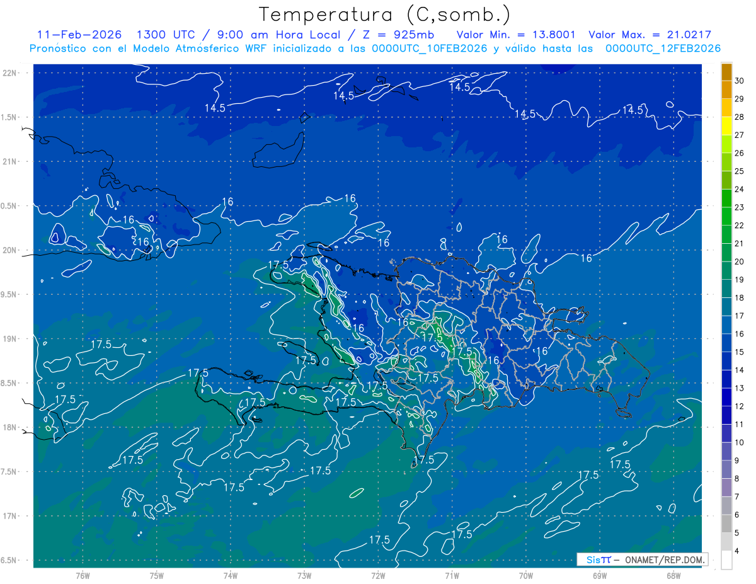Viewport: 756px width, 584px height.
Task: Click the bright yellow color scale segment
Action: point(727,126)
